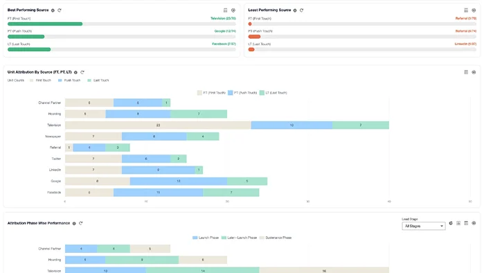Click orange PT progress bar in Least Performing
484x273 pixels.
[x=254, y=37]
